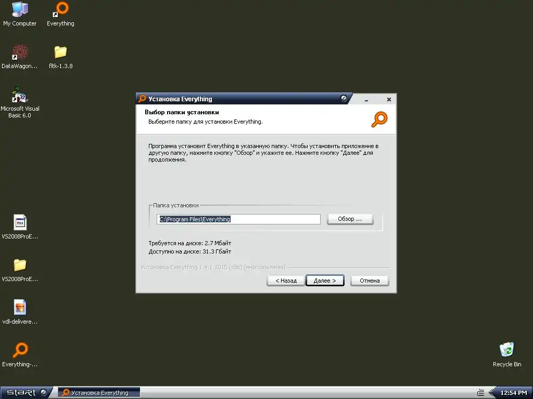Select Microsoft Visual Basic 6.0 shortcut
This screenshot has height=399, width=533.
(20, 102)
